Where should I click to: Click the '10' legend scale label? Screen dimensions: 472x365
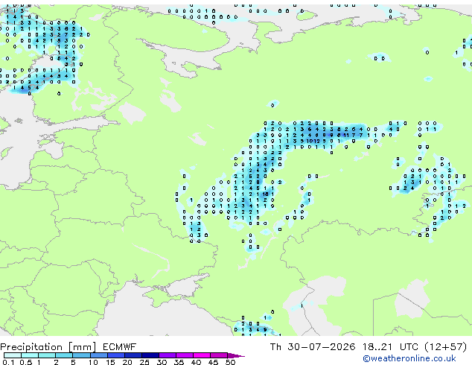point(93,362)
